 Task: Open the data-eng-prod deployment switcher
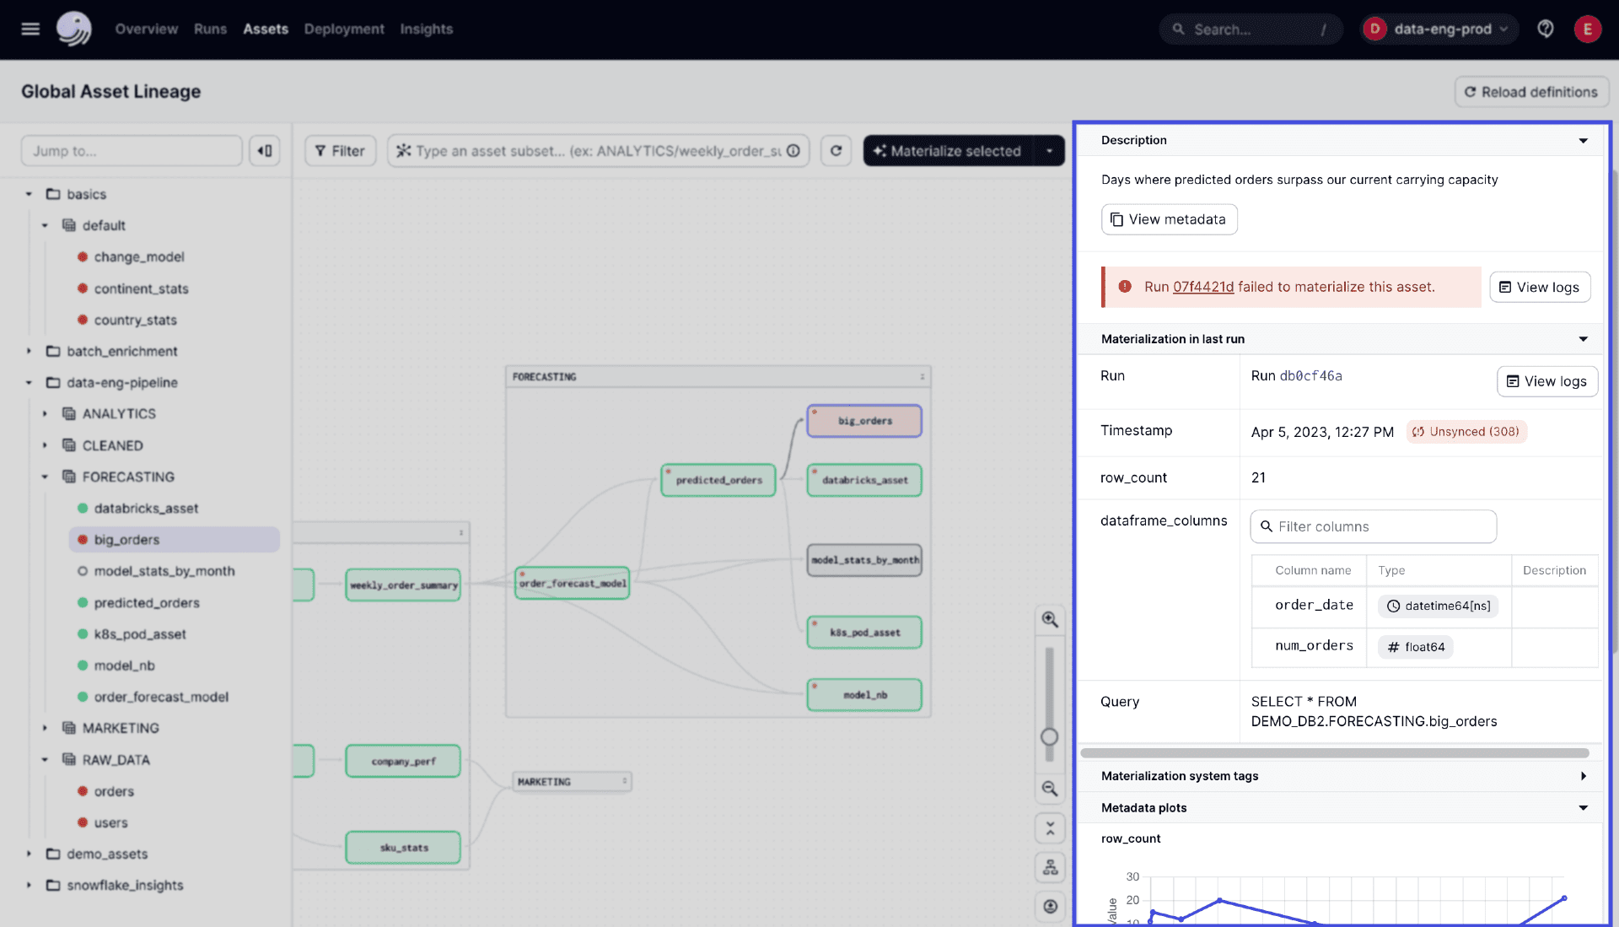[x=1439, y=29]
